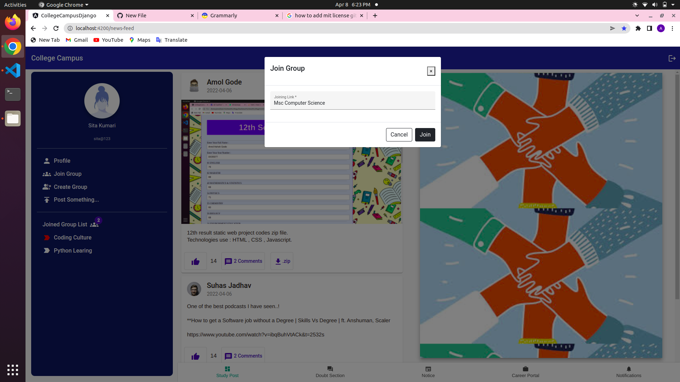
Task: Download the .zip attachment on Amol Gode's post
Action: [x=282, y=261]
